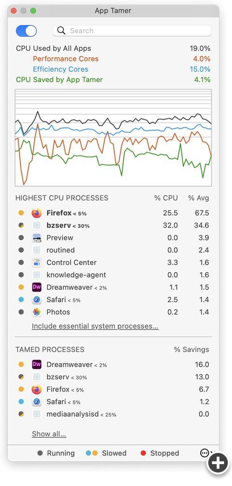
Task: Click the Control Center icon
Action: [x=37, y=263]
